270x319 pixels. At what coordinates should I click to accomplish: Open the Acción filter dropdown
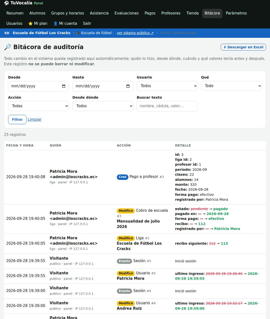tap(38, 106)
